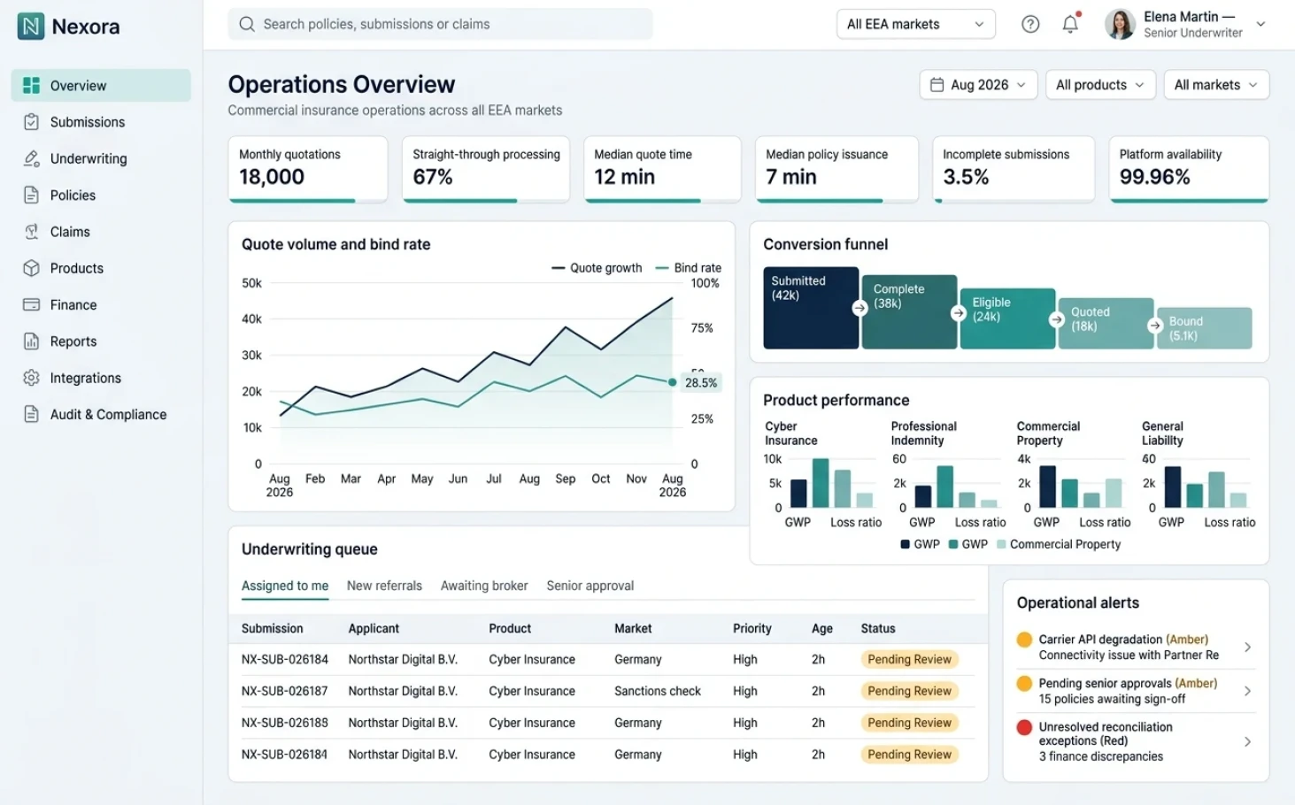The width and height of the screenshot is (1295, 805).
Task: Click the Integrations gear icon
Action: 31,378
